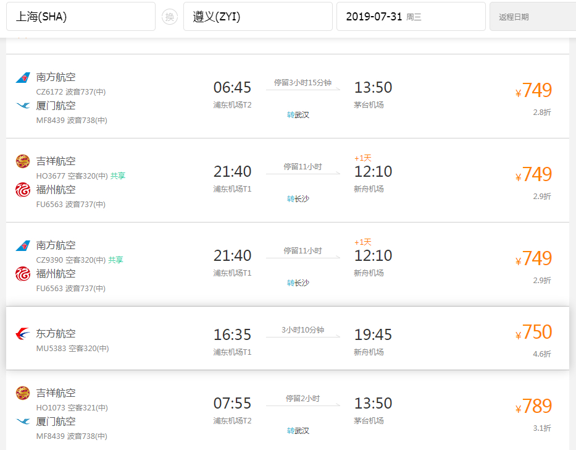The width and height of the screenshot is (576, 450).
Task: Click China Eastern logo for MU5383
Action: point(23,334)
